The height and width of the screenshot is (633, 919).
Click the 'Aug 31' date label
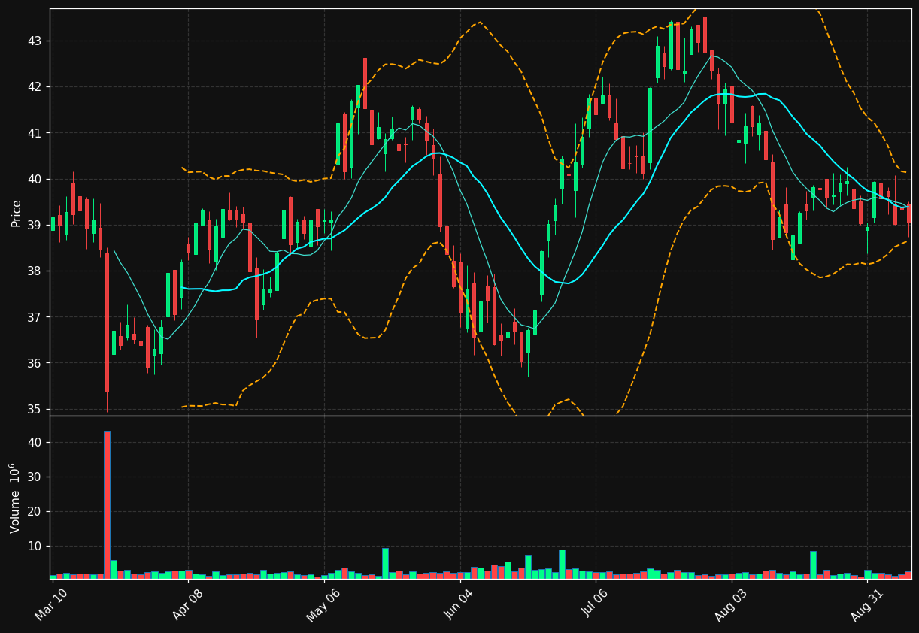point(868,605)
